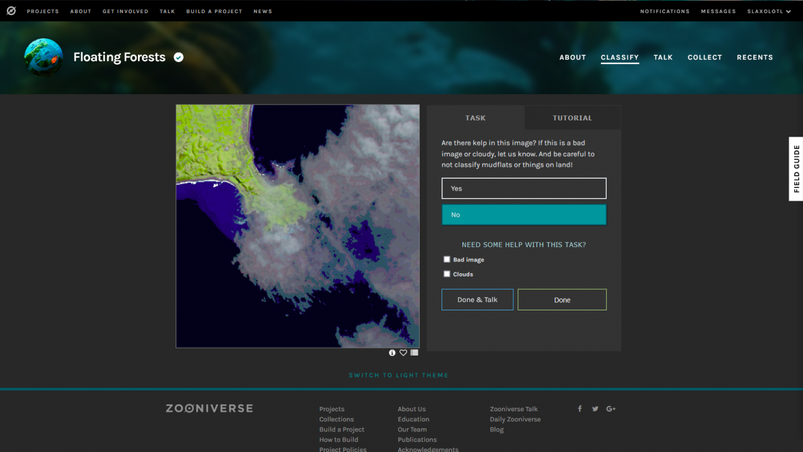Open the Blog footer link
The width and height of the screenshot is (803, 452).
497,429
